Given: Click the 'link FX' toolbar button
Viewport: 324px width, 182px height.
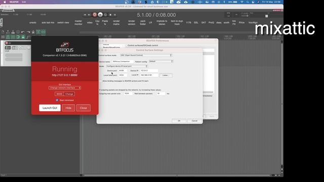Looking at the screenshot, I should [x=234, y=22].
